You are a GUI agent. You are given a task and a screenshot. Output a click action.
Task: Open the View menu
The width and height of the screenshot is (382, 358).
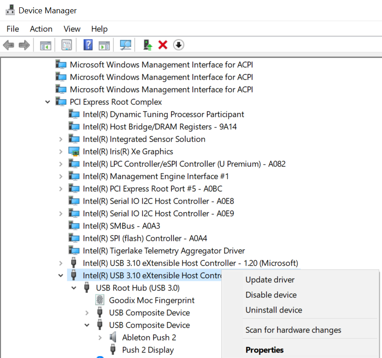[x=72, y=29]
